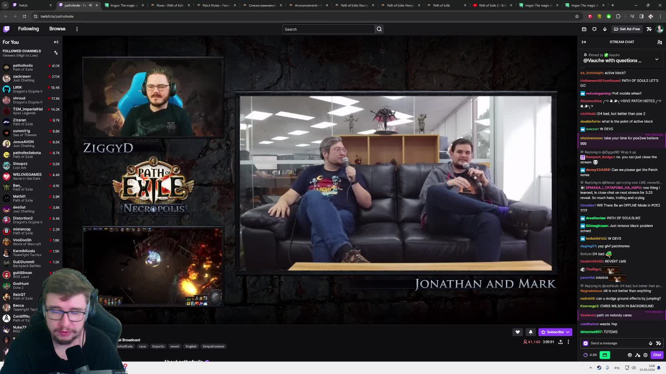
Task: Open the chat community users list
Action: pyautogui.click(x=660, y=42)
